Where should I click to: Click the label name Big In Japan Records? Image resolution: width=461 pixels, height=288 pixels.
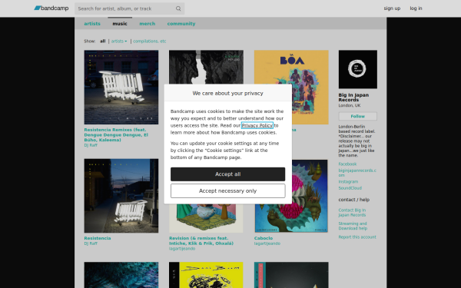[x=353, y=98]
